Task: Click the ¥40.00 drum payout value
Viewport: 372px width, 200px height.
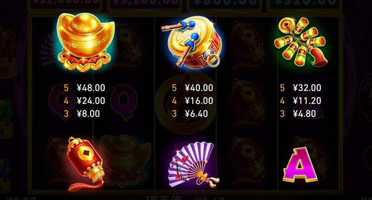Action: [199, 88]
